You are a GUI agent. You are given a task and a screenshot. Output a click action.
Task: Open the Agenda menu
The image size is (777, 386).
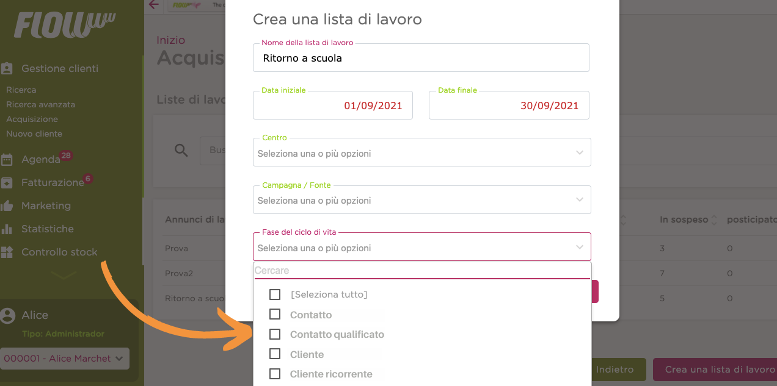(x=40, y=160)
